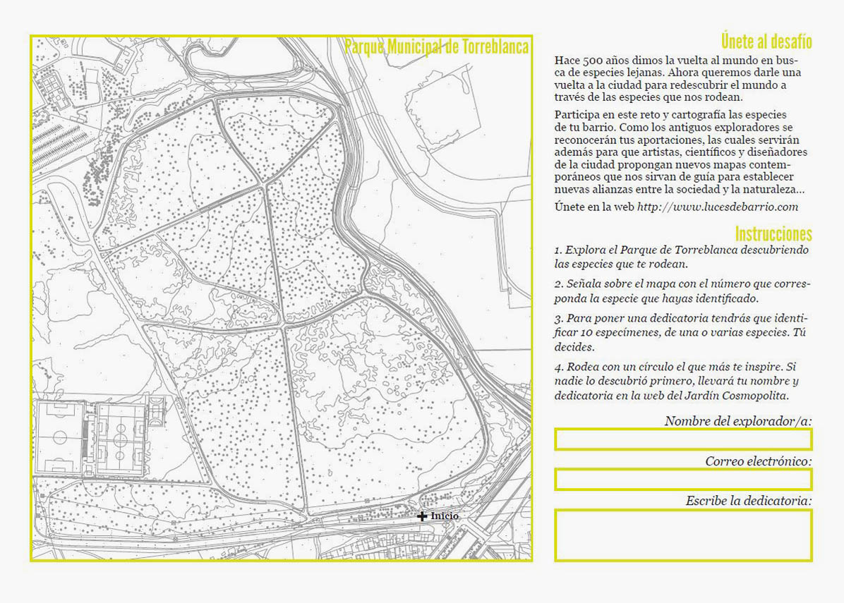Click inside the Escribe la dedicatoria box
844x603 pixels.
pyautogui.click(x=682, y=535)
